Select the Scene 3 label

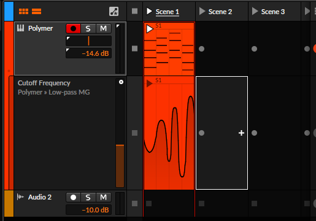click(x=273, y=12)
